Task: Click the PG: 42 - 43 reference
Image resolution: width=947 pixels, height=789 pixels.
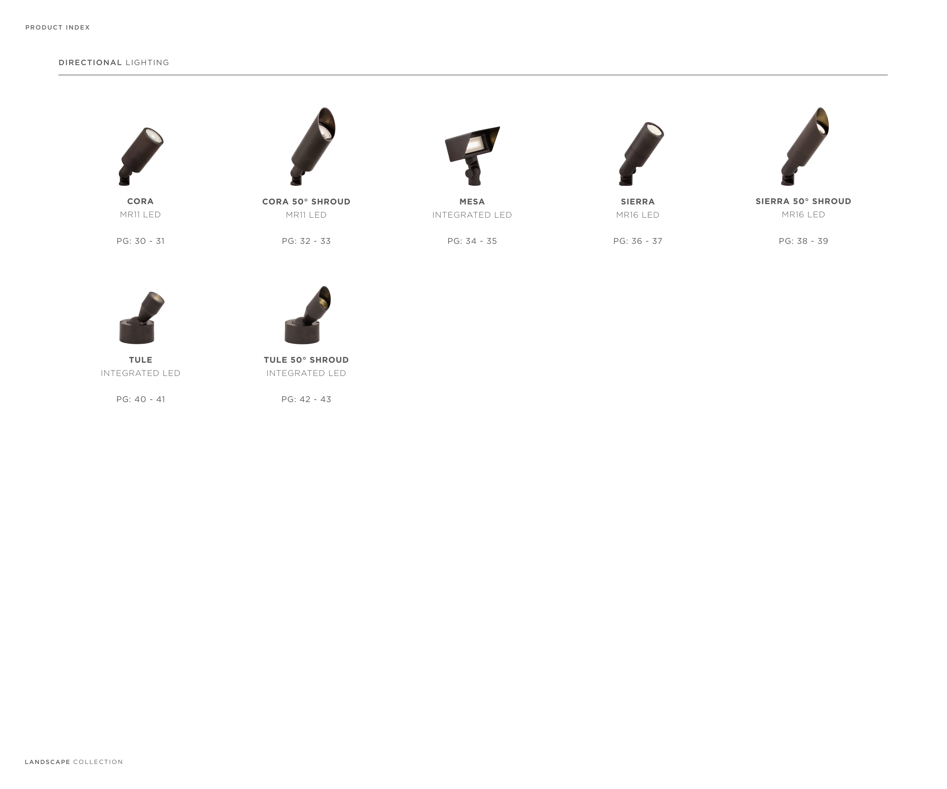Action: tap(306, 399)
